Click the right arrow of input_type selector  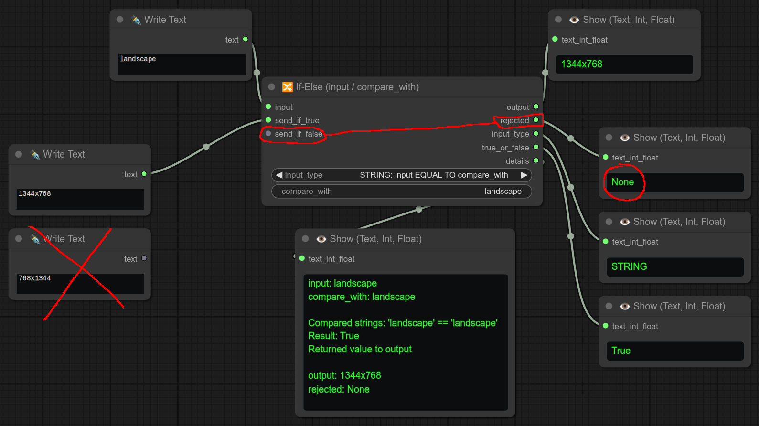(x=524, y=175)
